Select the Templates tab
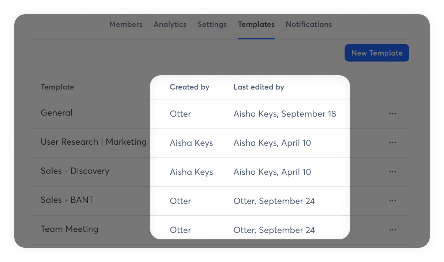The height and width of the screenshot is (262, 444). (256, 24)
